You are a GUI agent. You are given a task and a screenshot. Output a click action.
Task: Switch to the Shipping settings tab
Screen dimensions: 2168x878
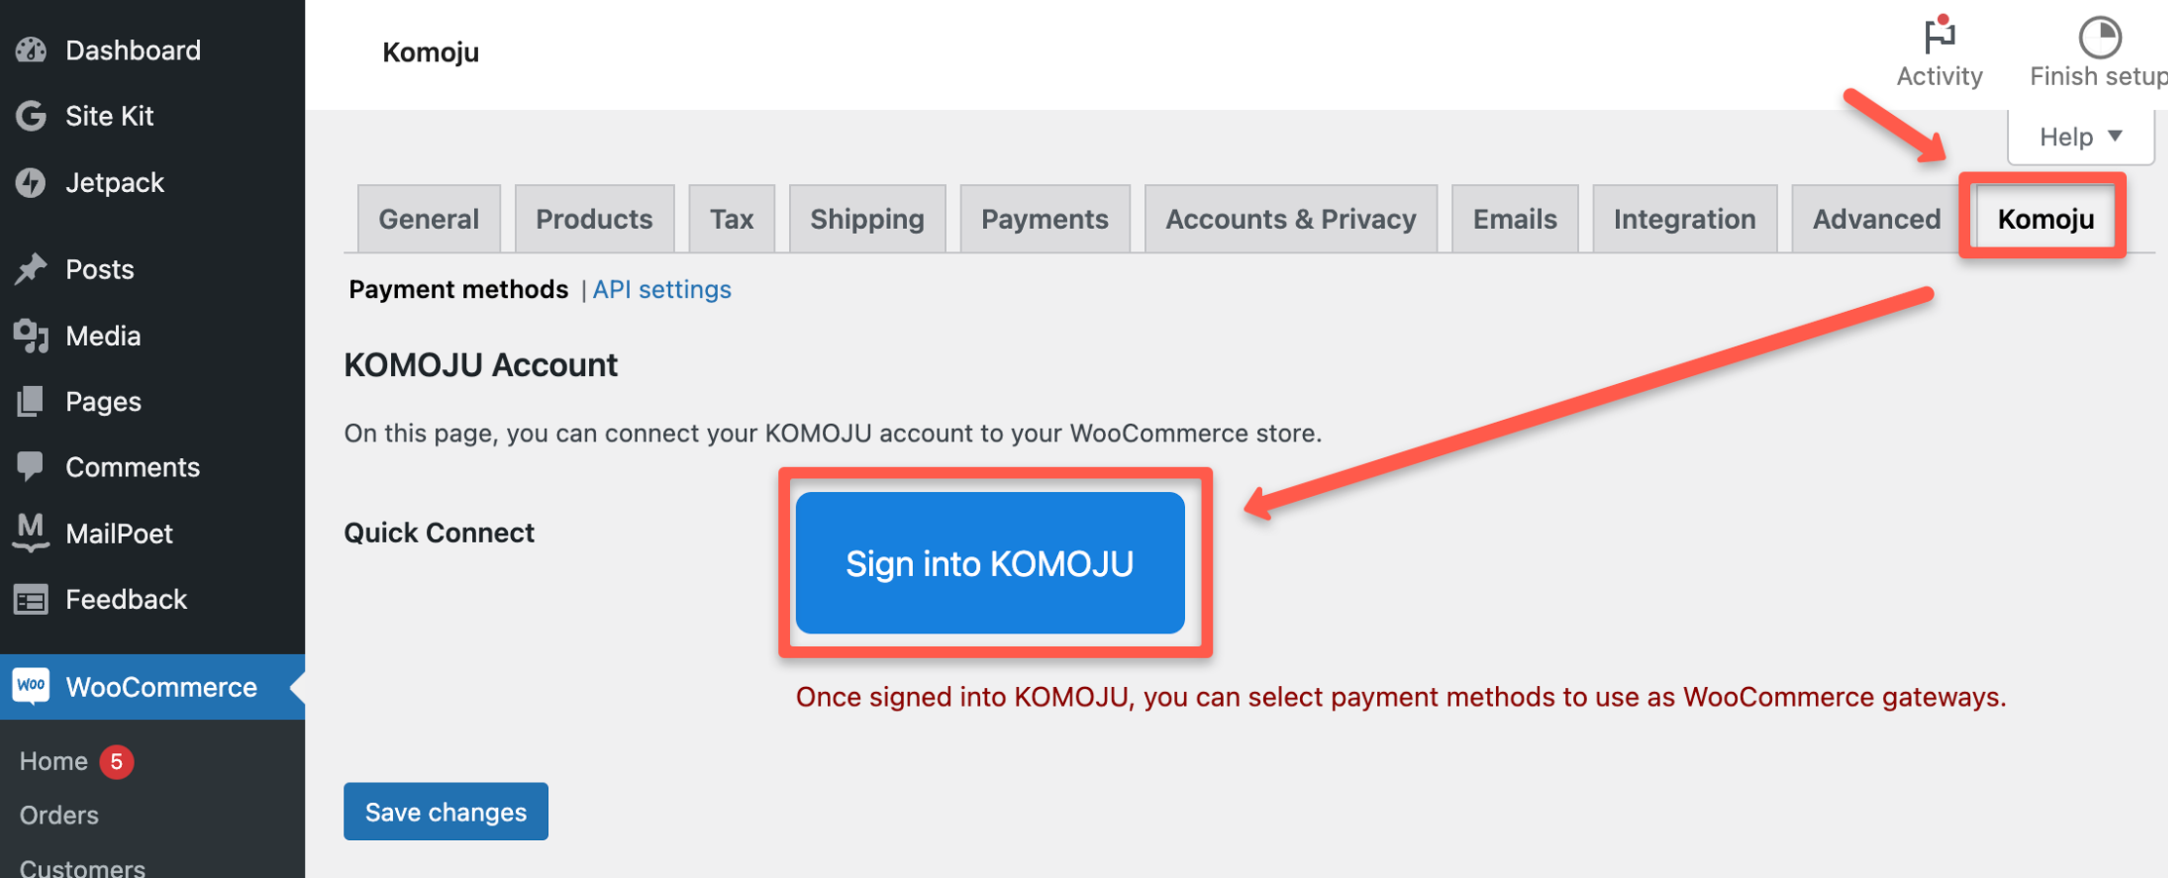click(867, 219)
